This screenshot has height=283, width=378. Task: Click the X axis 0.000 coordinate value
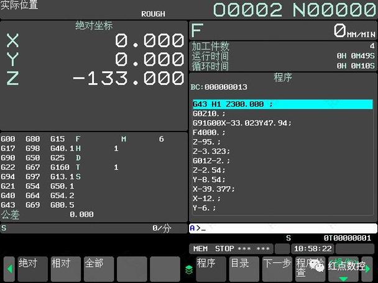tap(149, 41)
